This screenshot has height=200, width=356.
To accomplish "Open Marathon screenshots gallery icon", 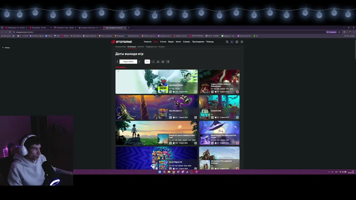I will tap(196, 92).
